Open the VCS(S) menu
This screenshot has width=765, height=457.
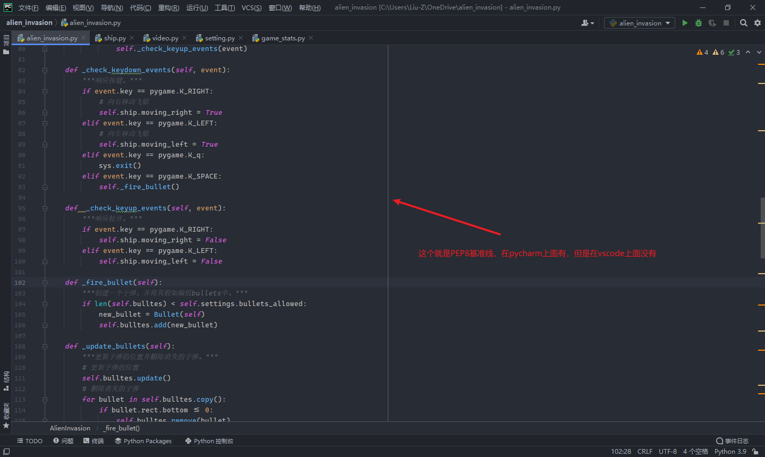tap(251, 7)
